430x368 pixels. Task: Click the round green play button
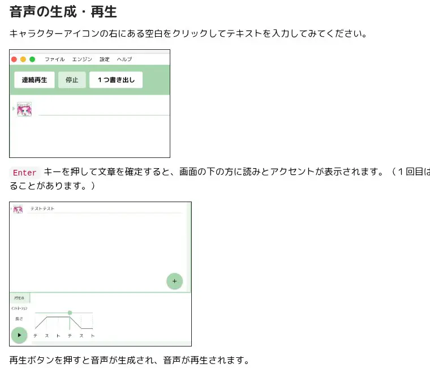point(19,335)
